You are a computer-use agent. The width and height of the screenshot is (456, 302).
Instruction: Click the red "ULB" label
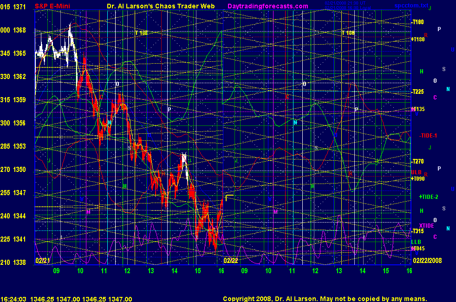(416, 172)
